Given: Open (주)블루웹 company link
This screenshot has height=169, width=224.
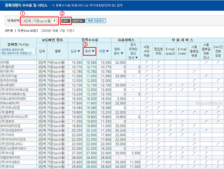Looking at the screenshot, I should (7, 112).
